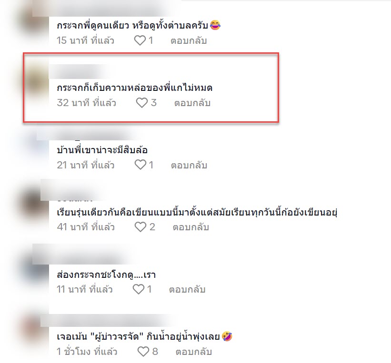Click ตอบกลับ under the 11 นาที comment

tap(187, 289)
